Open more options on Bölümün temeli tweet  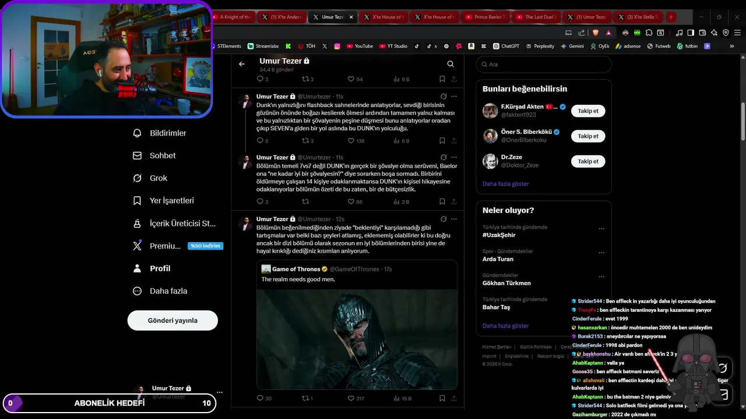click(x=454, y=157)
